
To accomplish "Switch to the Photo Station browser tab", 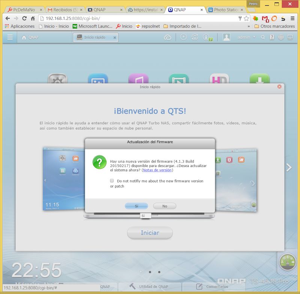I will [x=226, y=10].
